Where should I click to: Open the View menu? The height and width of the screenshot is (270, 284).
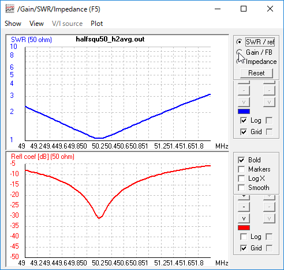click(36, 24)
